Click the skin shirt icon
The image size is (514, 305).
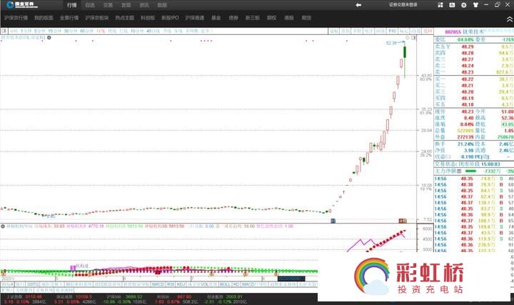[x=475, y=5]
